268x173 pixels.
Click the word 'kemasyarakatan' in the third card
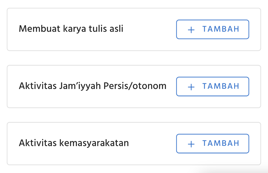(x=94, y=143)
